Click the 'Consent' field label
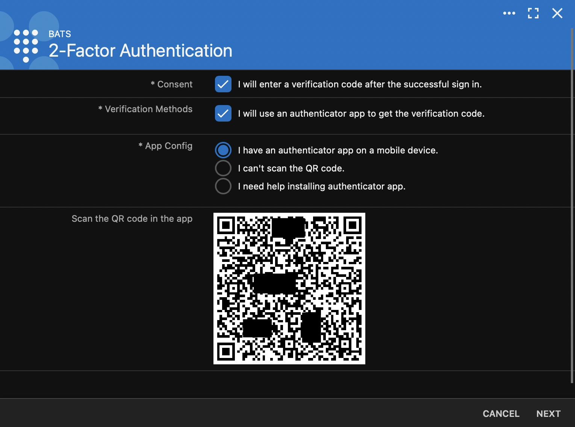575x427 pixels. click(174, 84)
